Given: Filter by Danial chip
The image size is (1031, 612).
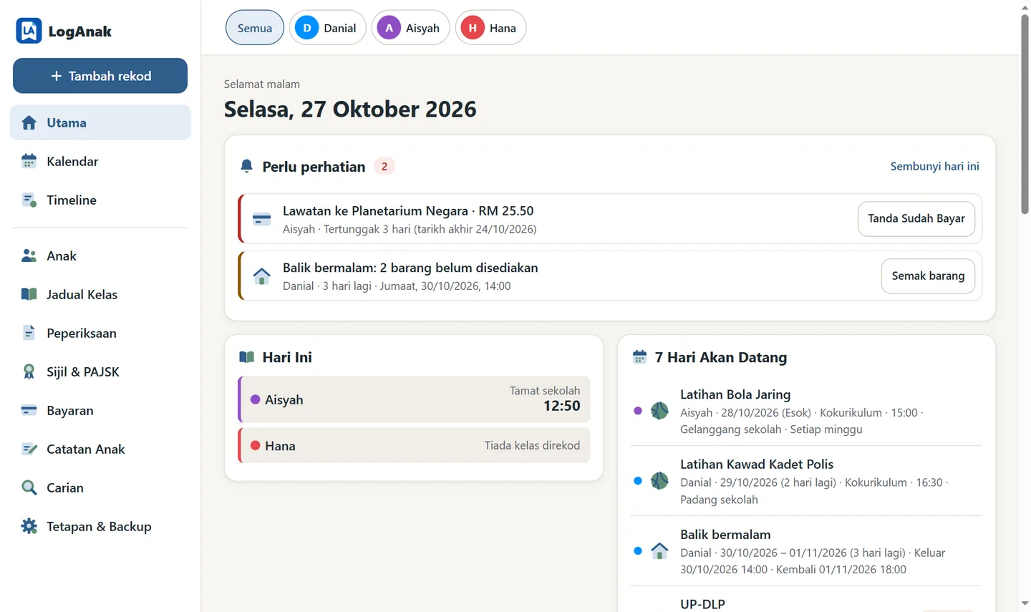Looking at the screenshot, I should (x=328, y=28).
